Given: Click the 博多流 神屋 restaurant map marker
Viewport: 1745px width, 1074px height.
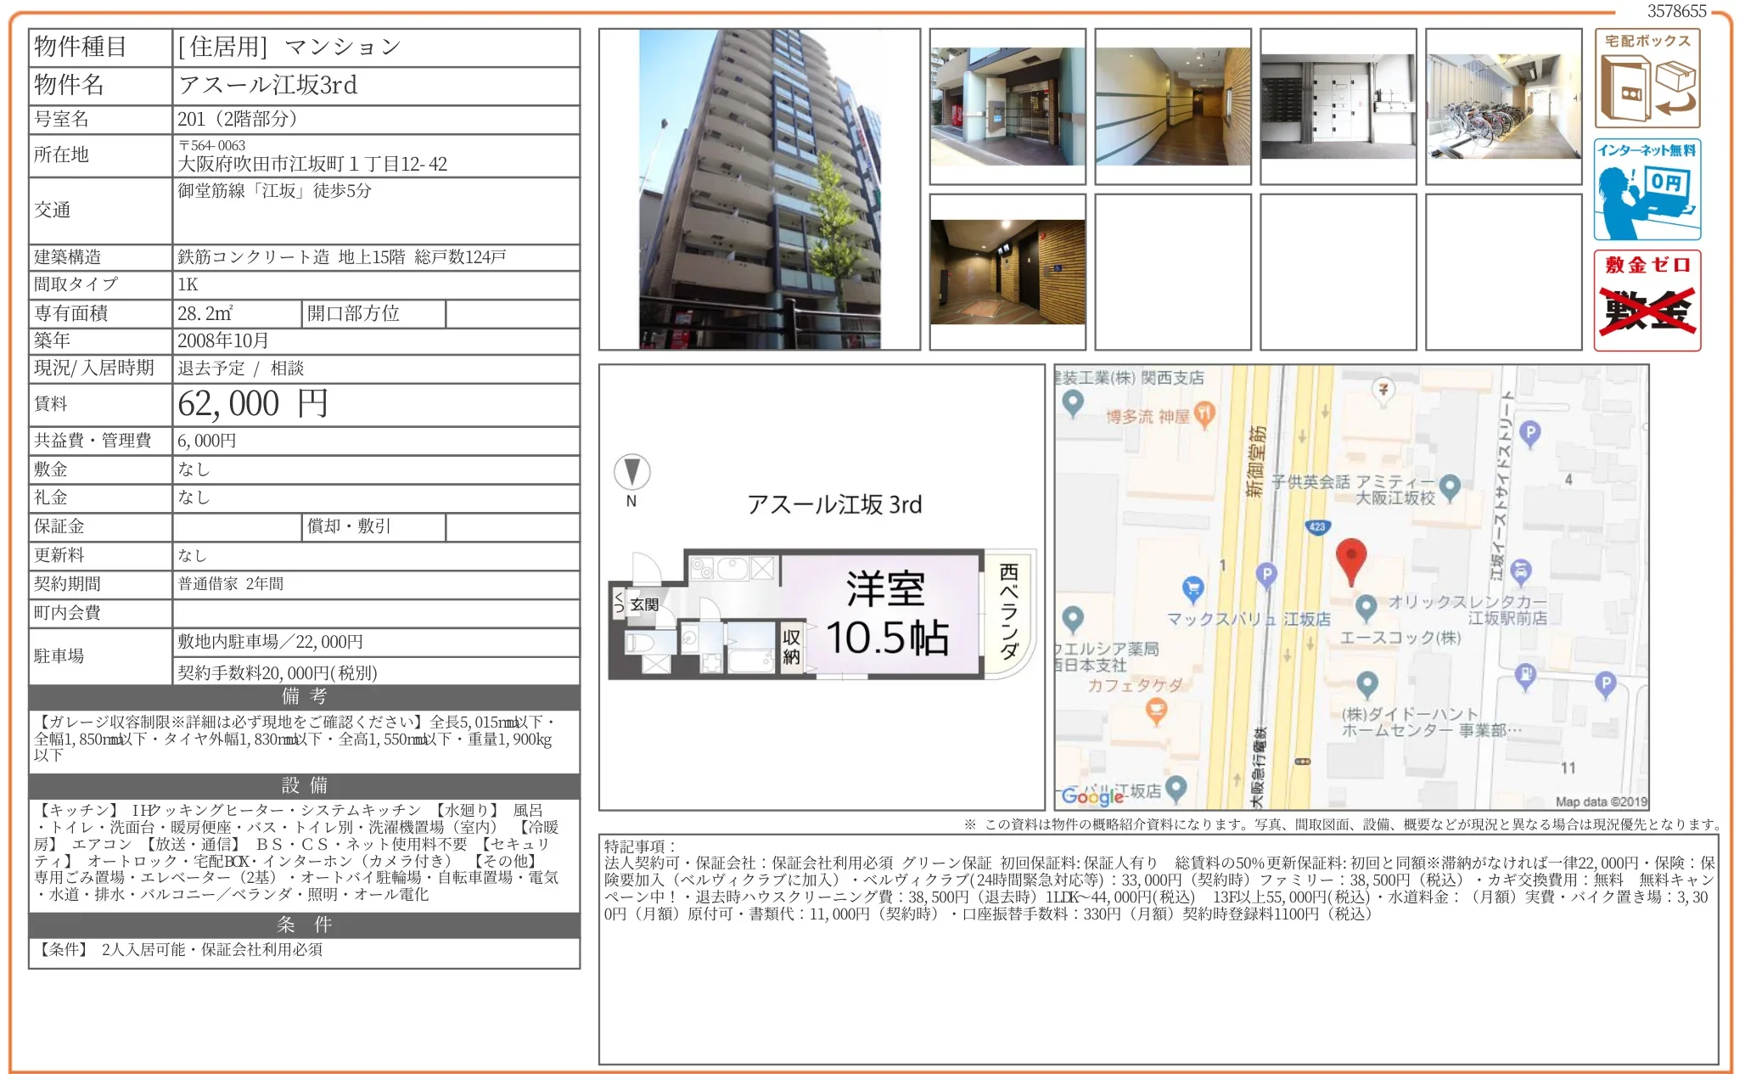Looking at the screenshot, I should coord(1204,413).
